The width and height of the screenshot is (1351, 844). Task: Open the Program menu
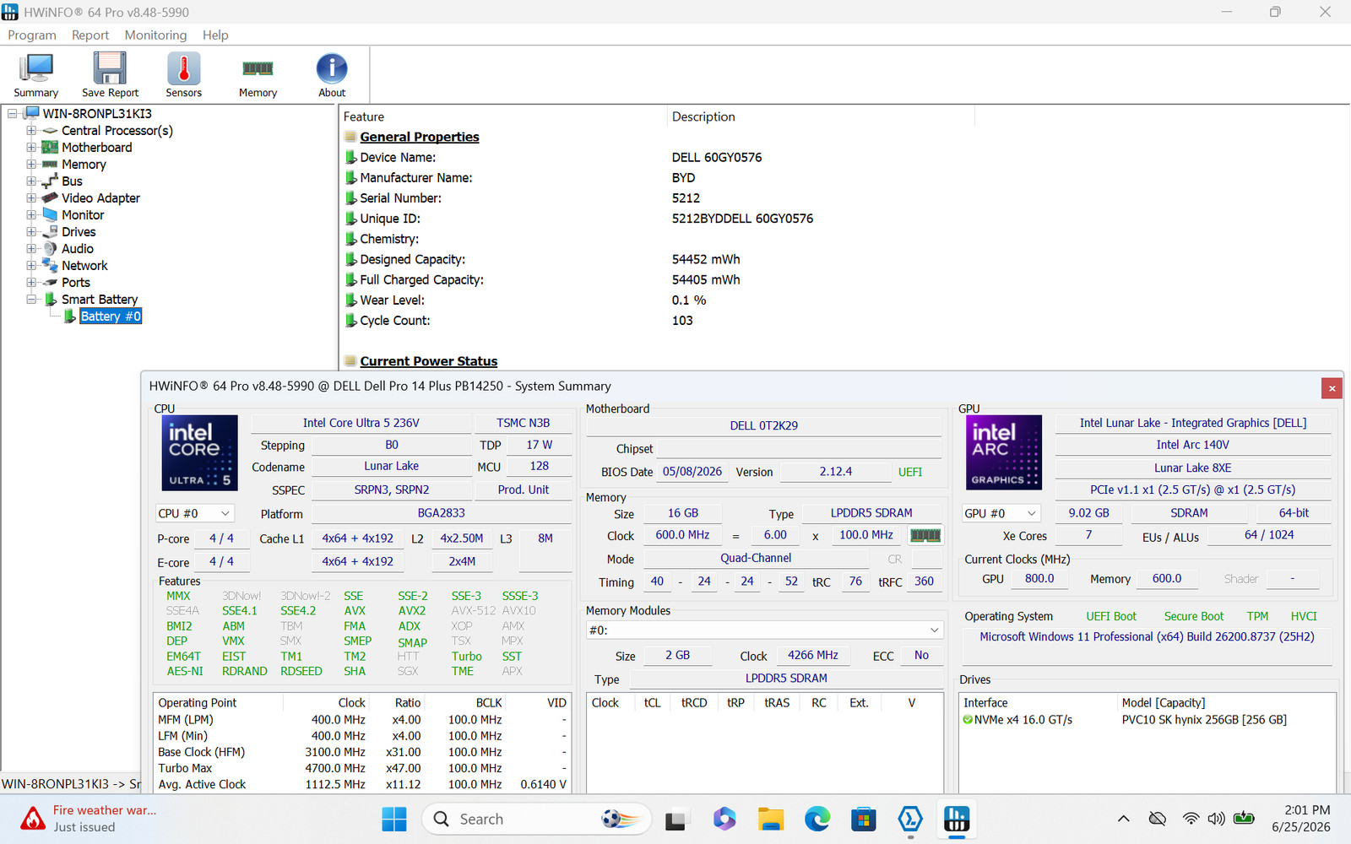click(x=32, y=35)
